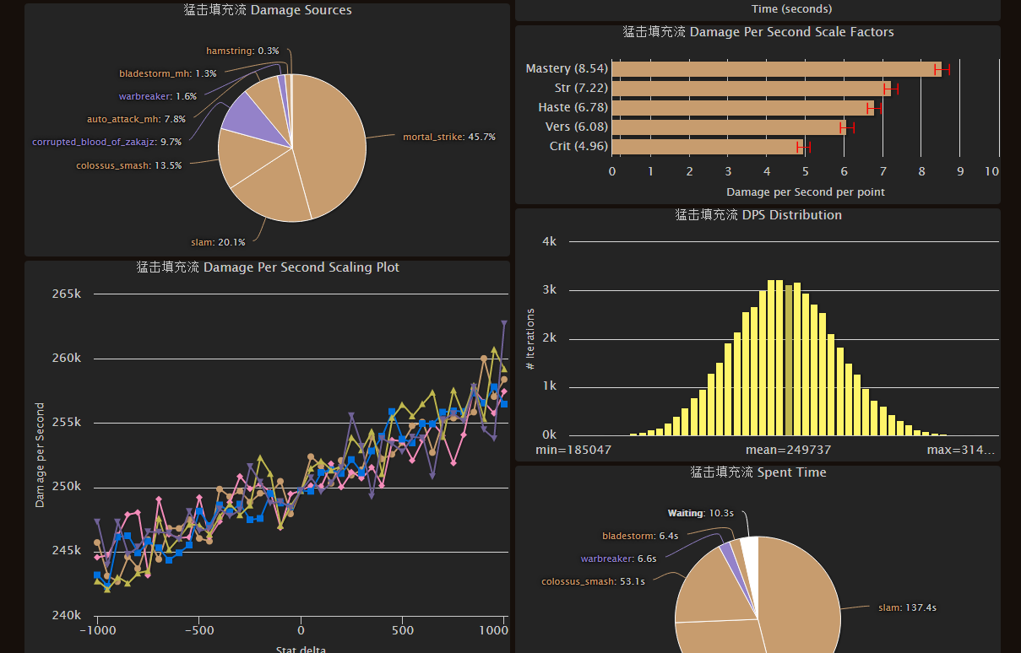
Task: Click the darker mean bar in DPS Distribution
Action: pos(789,360)
